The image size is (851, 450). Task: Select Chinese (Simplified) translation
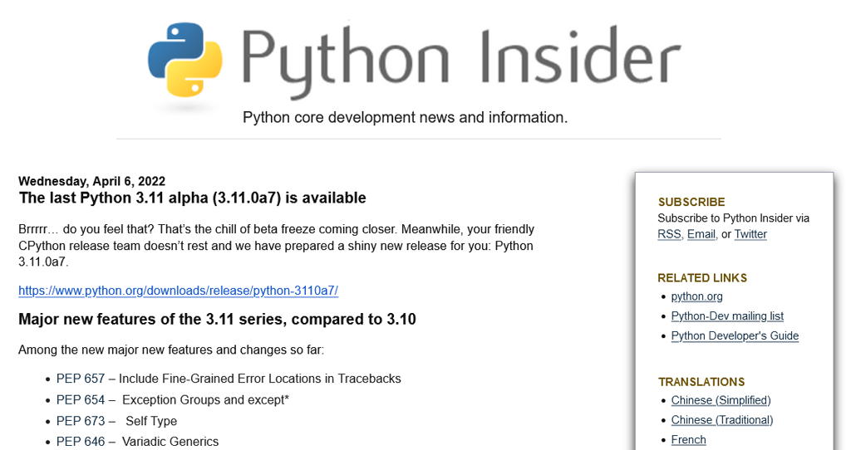point(721,400)
